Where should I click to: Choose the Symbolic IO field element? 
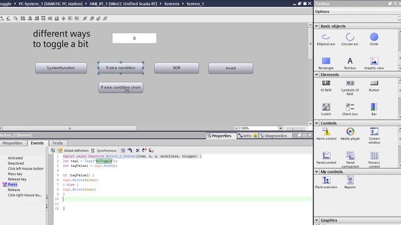[x=350, y=87]
